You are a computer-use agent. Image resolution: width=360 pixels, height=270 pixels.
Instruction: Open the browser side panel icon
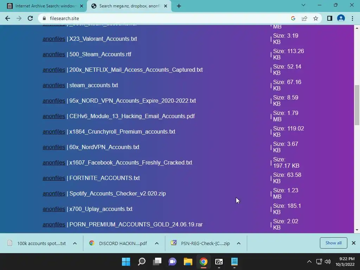[330, 18]
